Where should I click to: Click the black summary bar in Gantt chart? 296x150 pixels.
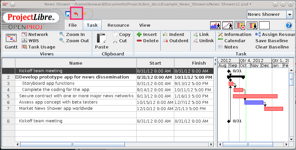tap(236, 77)
